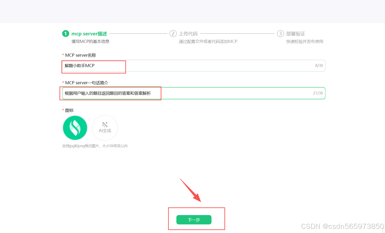Click the MCP server名称 label
Screen dimensions: 385x233
tap(81, 55)
